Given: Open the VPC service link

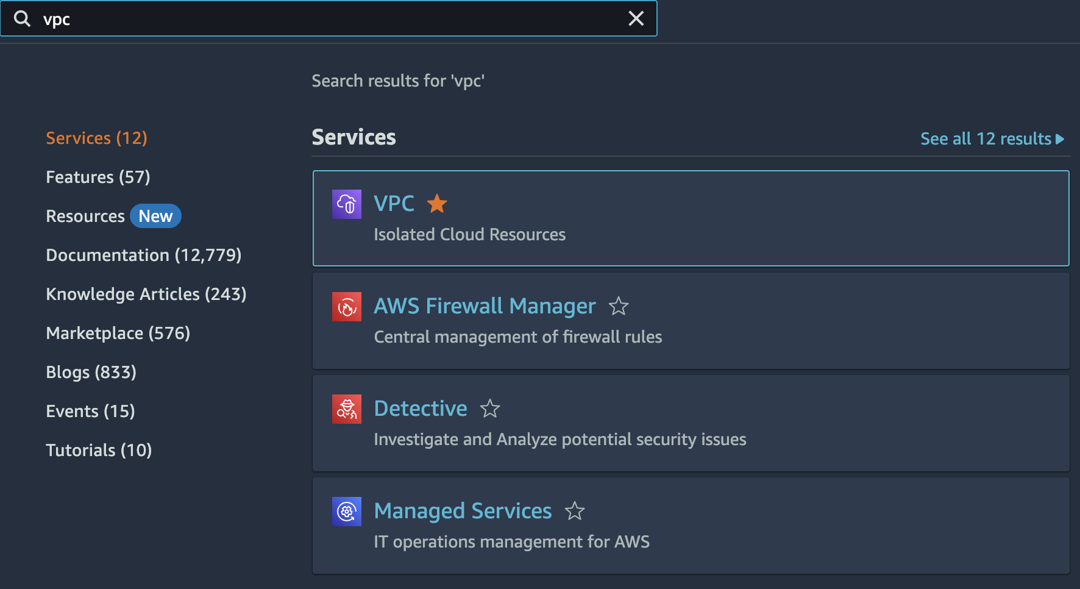Looking at the screenshot, I should (394, 203).
